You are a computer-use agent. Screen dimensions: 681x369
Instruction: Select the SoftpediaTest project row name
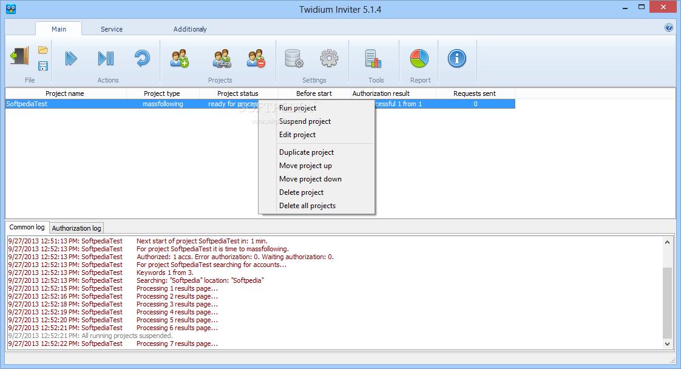[27, 104]
